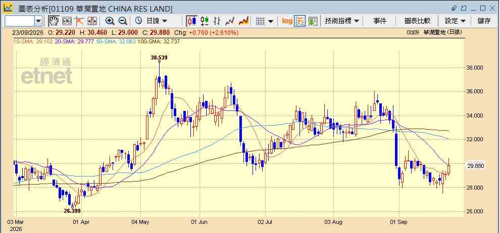Open the grid options dropdown arrow

[271, 21]
